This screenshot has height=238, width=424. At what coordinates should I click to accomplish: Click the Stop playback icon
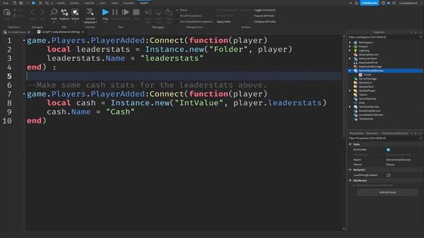tap(136, 12)
